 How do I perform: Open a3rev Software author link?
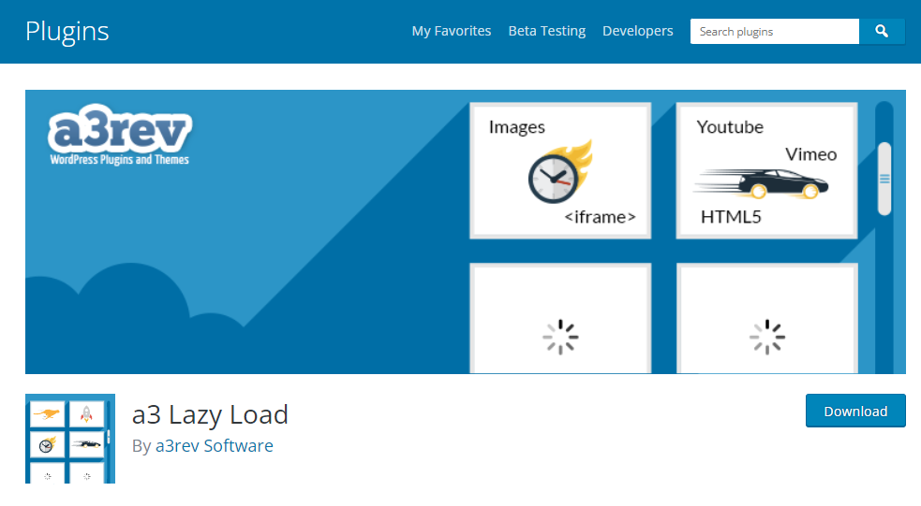pos(214,445)
